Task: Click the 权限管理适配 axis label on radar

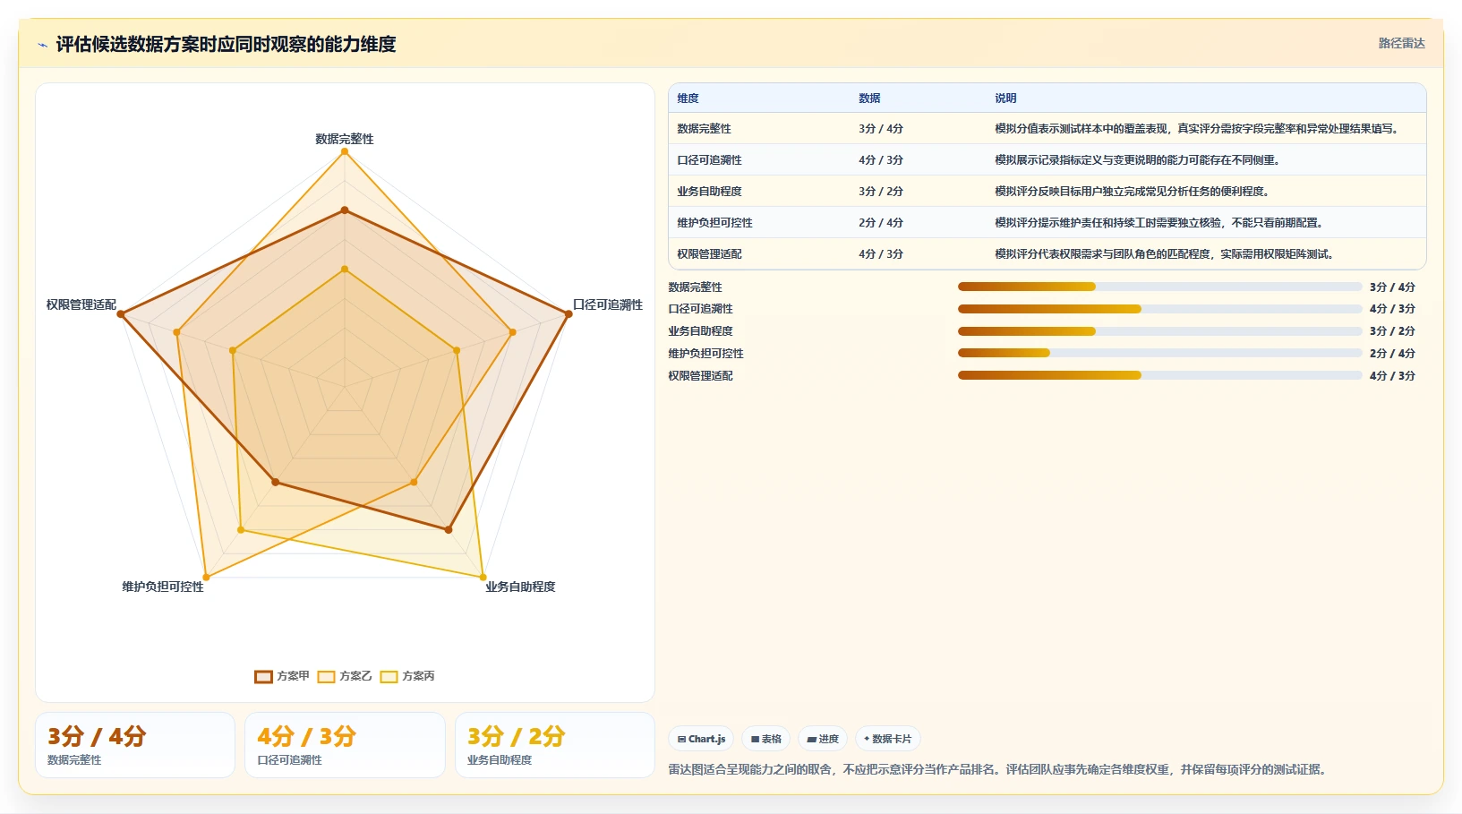Action: pos(81,304)
